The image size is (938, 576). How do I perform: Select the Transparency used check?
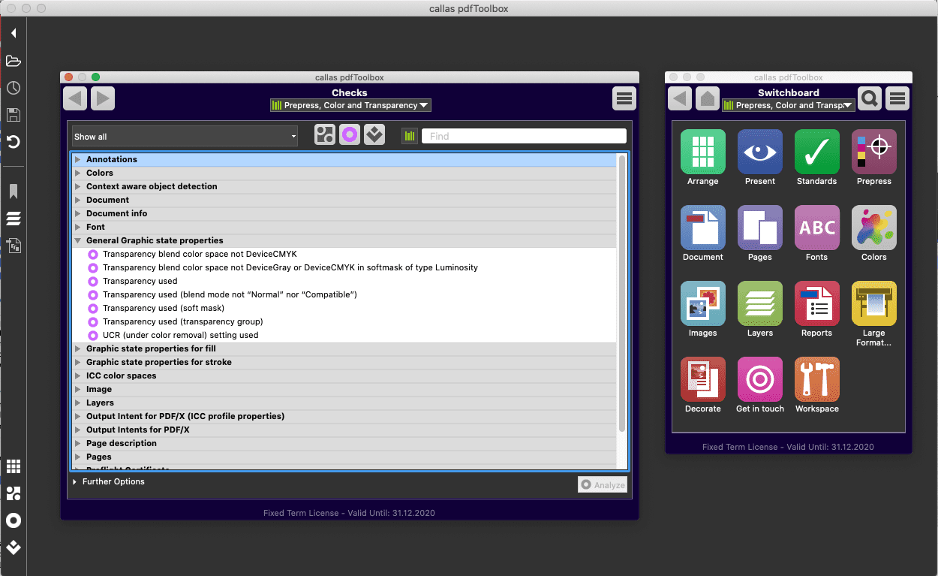coord(140,281)
